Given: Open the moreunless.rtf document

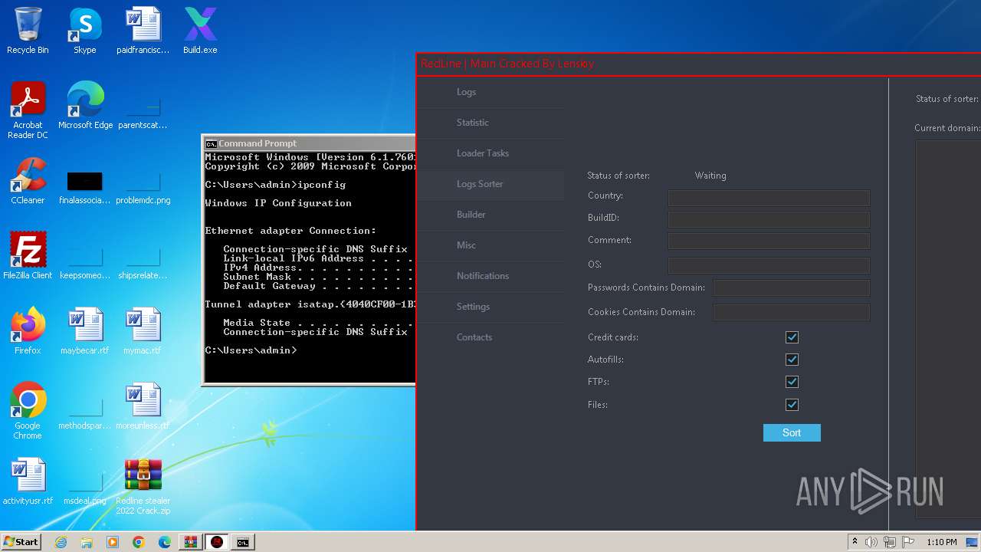Looking at the screenshot, I should click(x=143, y=406).
